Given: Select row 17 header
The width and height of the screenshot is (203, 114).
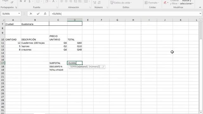Looking at the screenshot, I should (x=3, y=63).
